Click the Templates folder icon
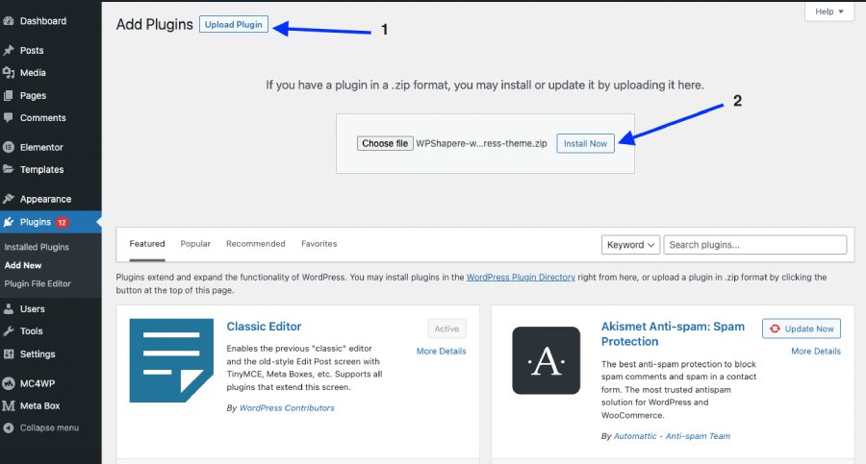This screenshot has width=866, height=464. tap(9, 169)
